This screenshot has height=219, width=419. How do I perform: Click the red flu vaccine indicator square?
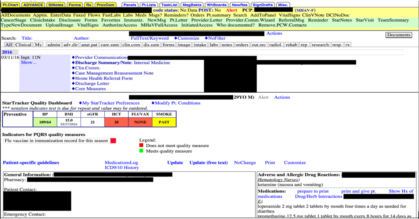[113, 141]
